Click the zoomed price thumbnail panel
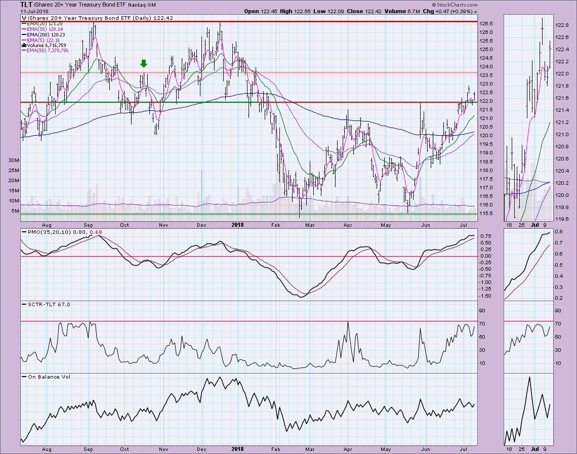577x454 pixels. pyautogui.click(x=528, y=119)
